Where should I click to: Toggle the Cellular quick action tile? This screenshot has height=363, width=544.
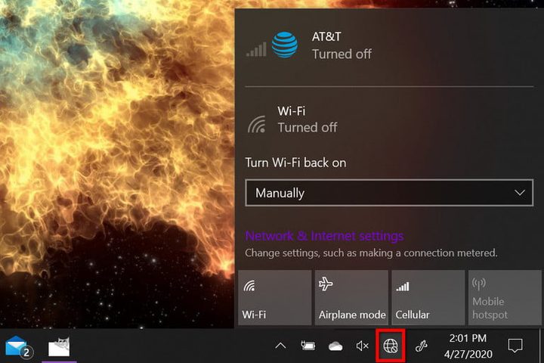(x=428, y=298)
